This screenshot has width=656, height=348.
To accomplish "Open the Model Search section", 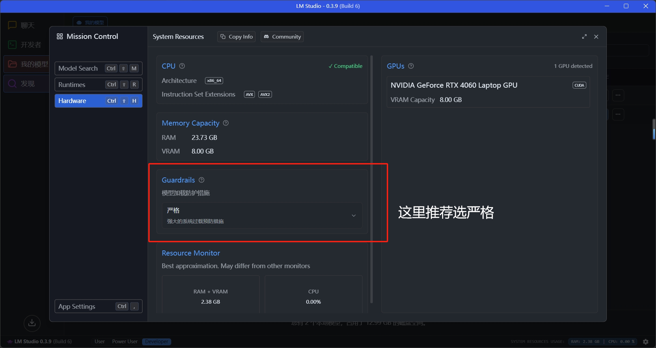I will (98, 68).
